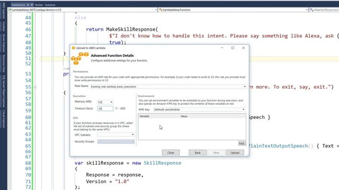Click 'PlainTextOutputSpeech()' in the code

pos(281,146)
